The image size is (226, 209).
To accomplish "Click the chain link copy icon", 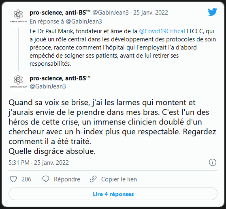I will coord(93,179).
